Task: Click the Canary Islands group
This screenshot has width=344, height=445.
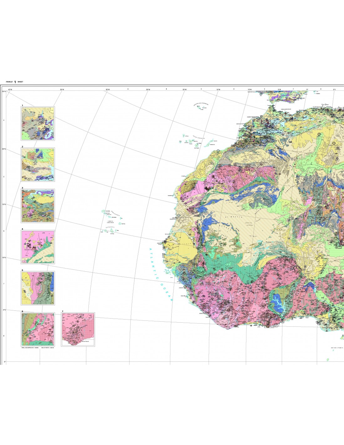Action: point(198,142)
